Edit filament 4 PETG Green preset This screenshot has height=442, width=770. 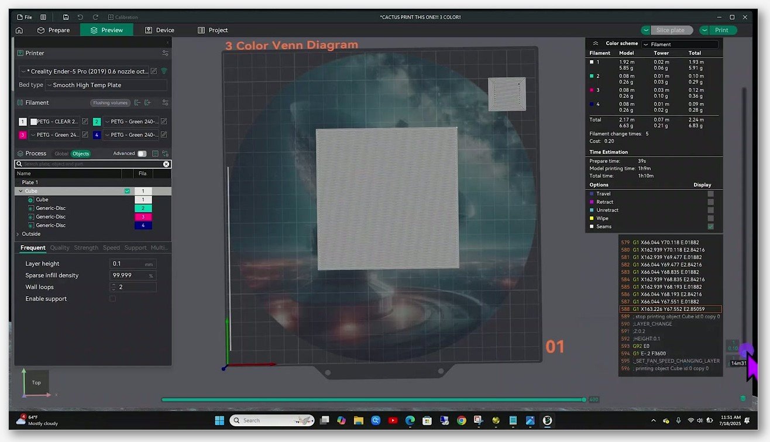(164, 135)
